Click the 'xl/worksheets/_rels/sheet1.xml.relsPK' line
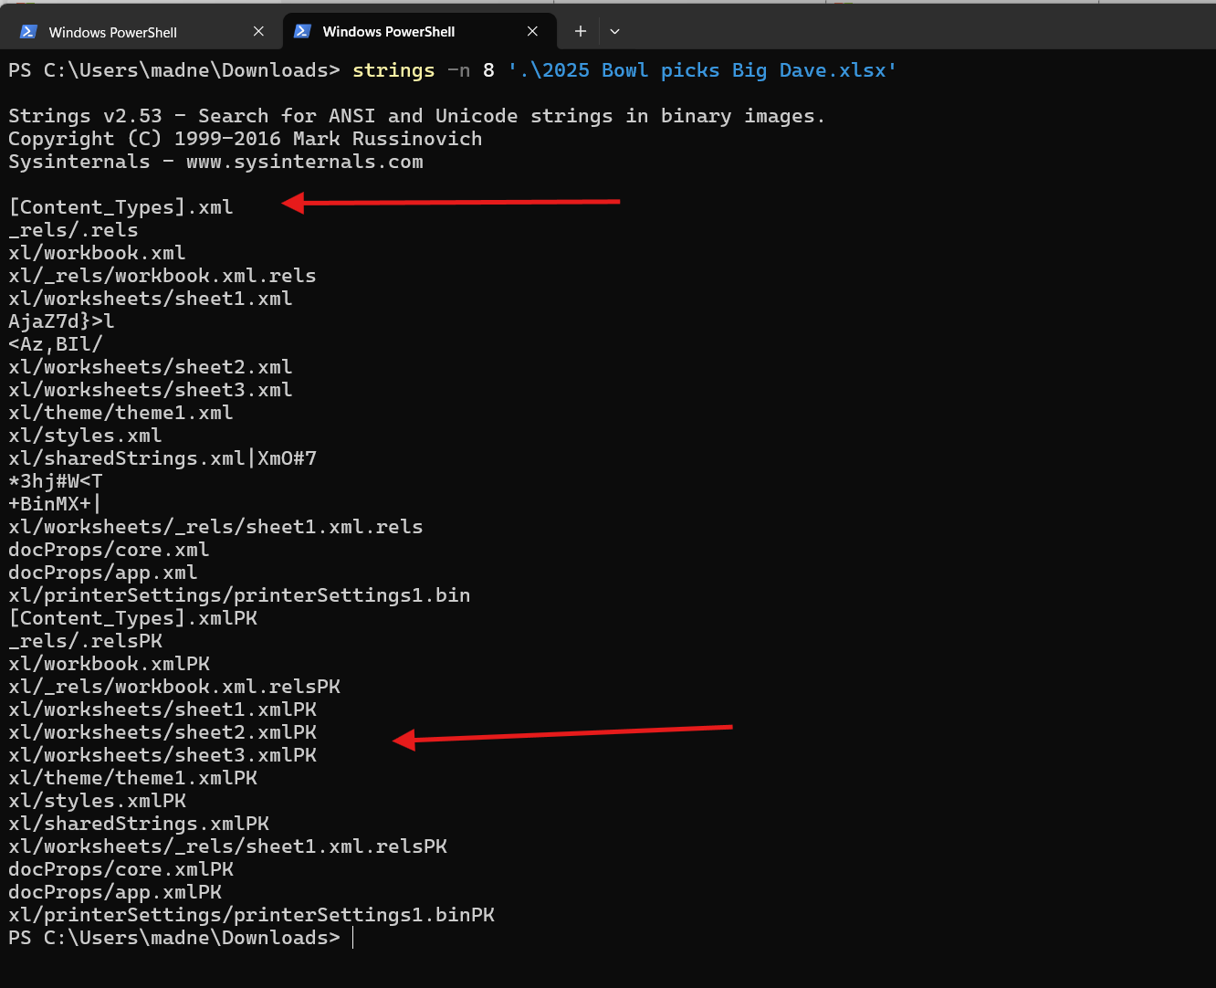The width and height of the screenshot is (1216, 988). [x=227, y=846]
